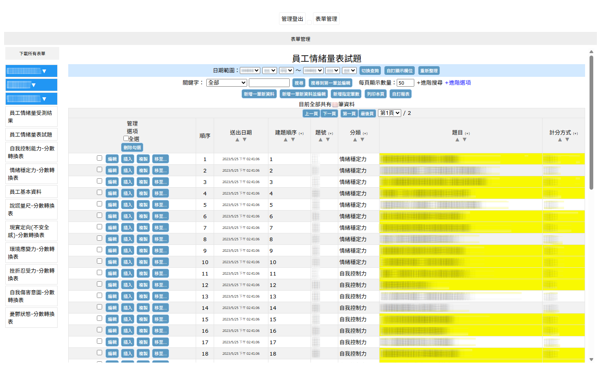
Task: Open the first start-date dropdown in 日期範圍
Action: click(x=250, y=71)
